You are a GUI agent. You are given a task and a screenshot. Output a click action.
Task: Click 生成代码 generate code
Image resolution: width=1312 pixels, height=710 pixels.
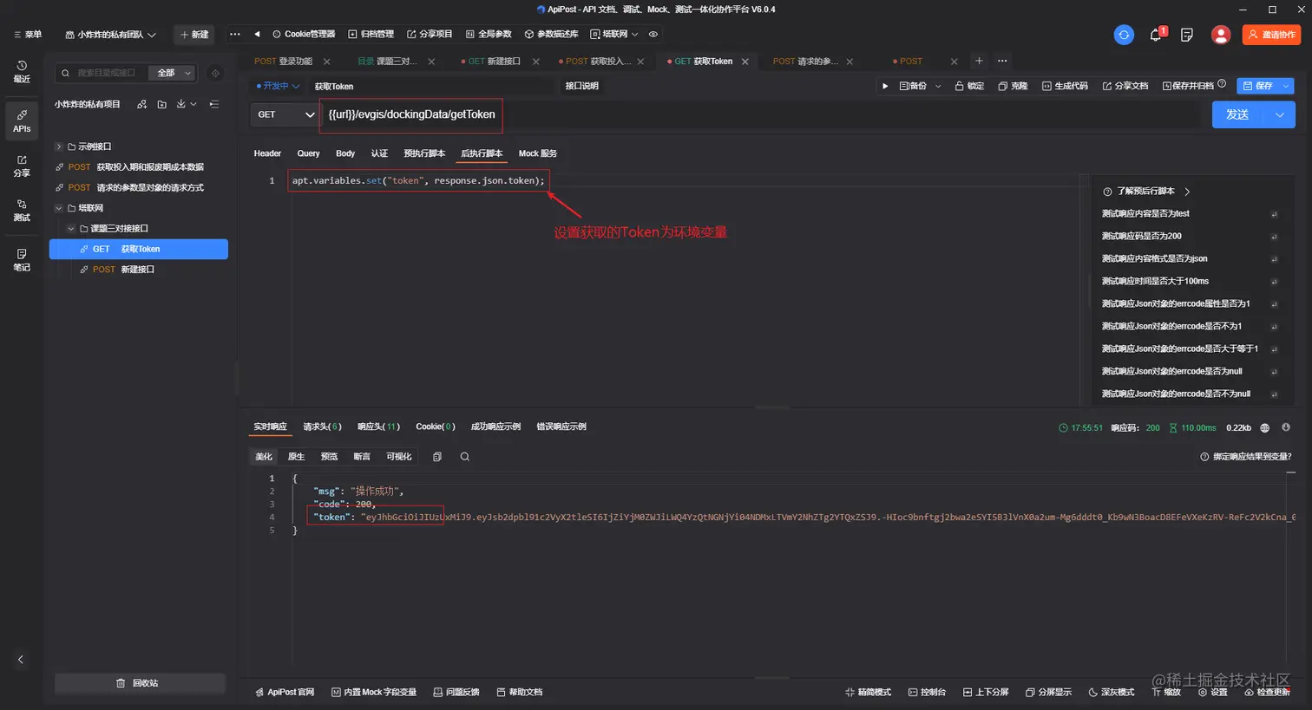1065,86
